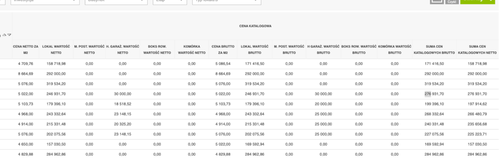Click the Cena netto za m2 column header

pos(25,50)
